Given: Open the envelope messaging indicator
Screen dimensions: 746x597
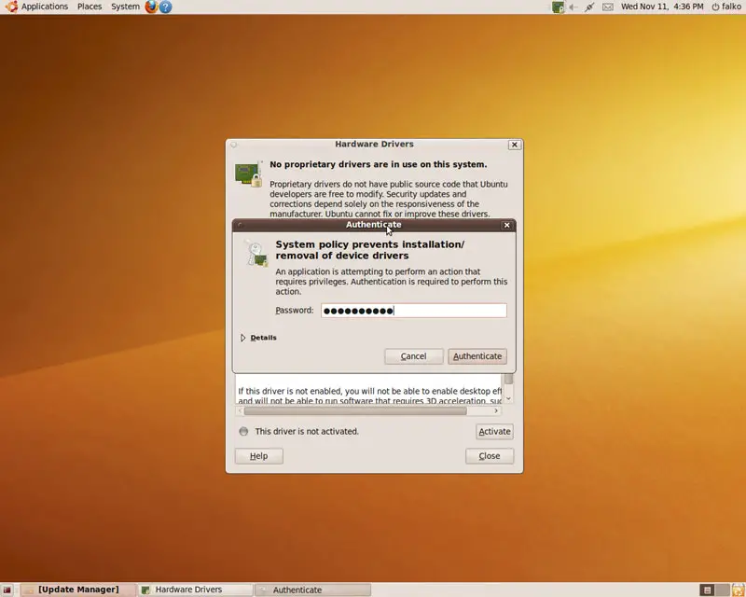Looking at the screenshot, I should coord(608,7).
